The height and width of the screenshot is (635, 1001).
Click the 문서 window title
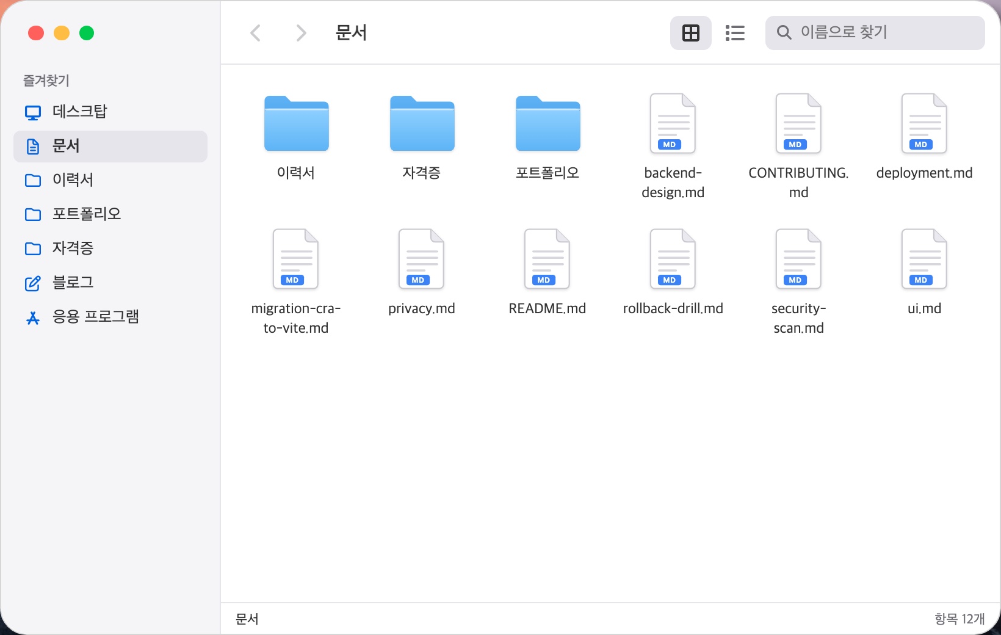click(352, 32)
